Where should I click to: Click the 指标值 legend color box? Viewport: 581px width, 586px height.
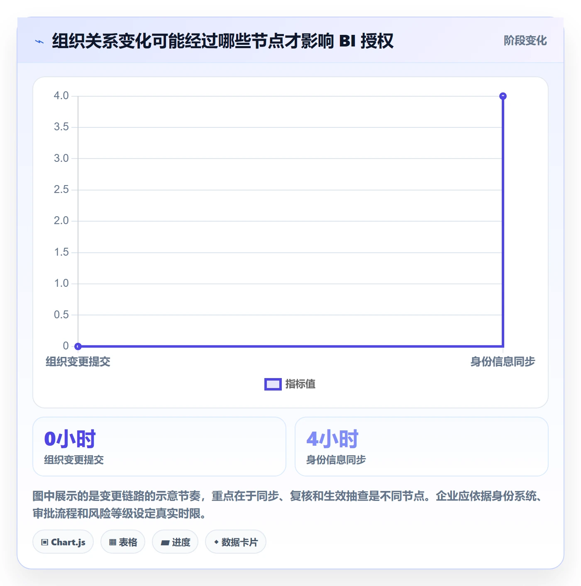coord(273,384)
